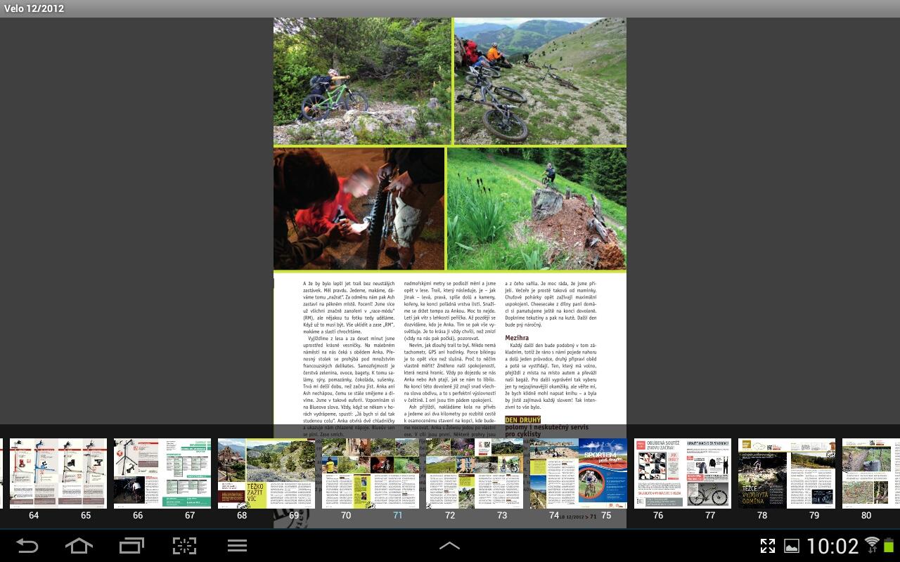The height and width of the screenshot is (562, 900).
Task: Select page number 73 label
Action: [x=502, y=516]
